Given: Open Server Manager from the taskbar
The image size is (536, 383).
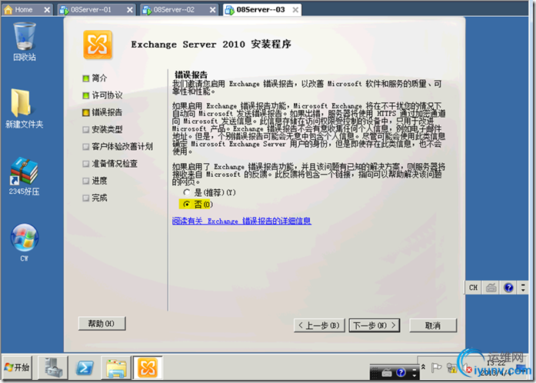Looking at the screenshot, I should tap(53, 368).
